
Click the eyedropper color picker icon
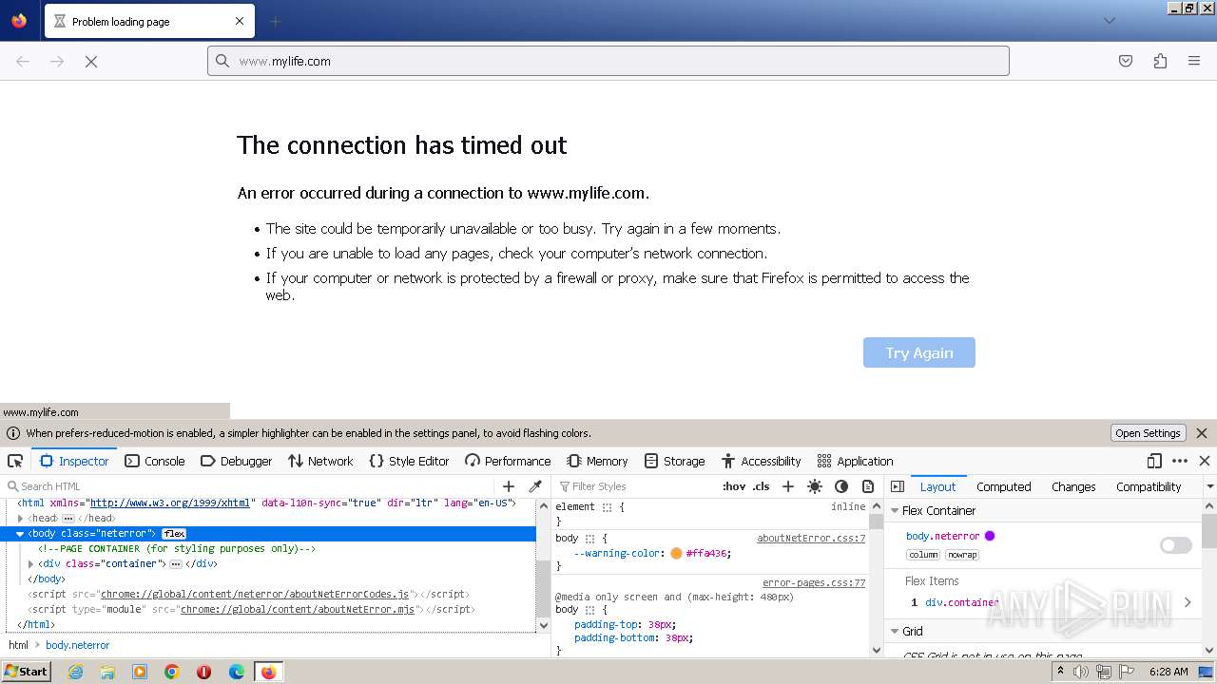pyautogui.click(x=535, y=486)
